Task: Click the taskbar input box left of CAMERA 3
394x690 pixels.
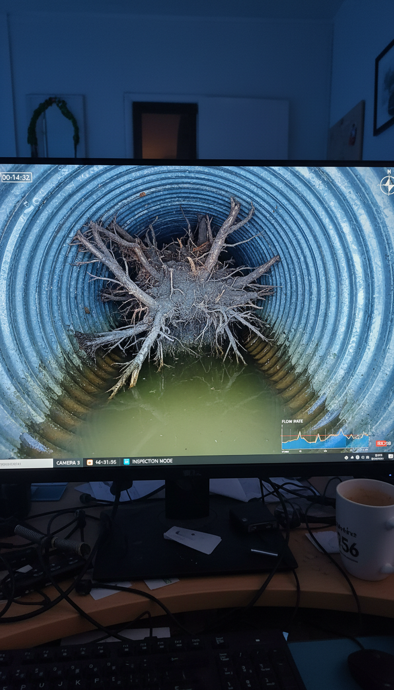Action: [26, 464]
